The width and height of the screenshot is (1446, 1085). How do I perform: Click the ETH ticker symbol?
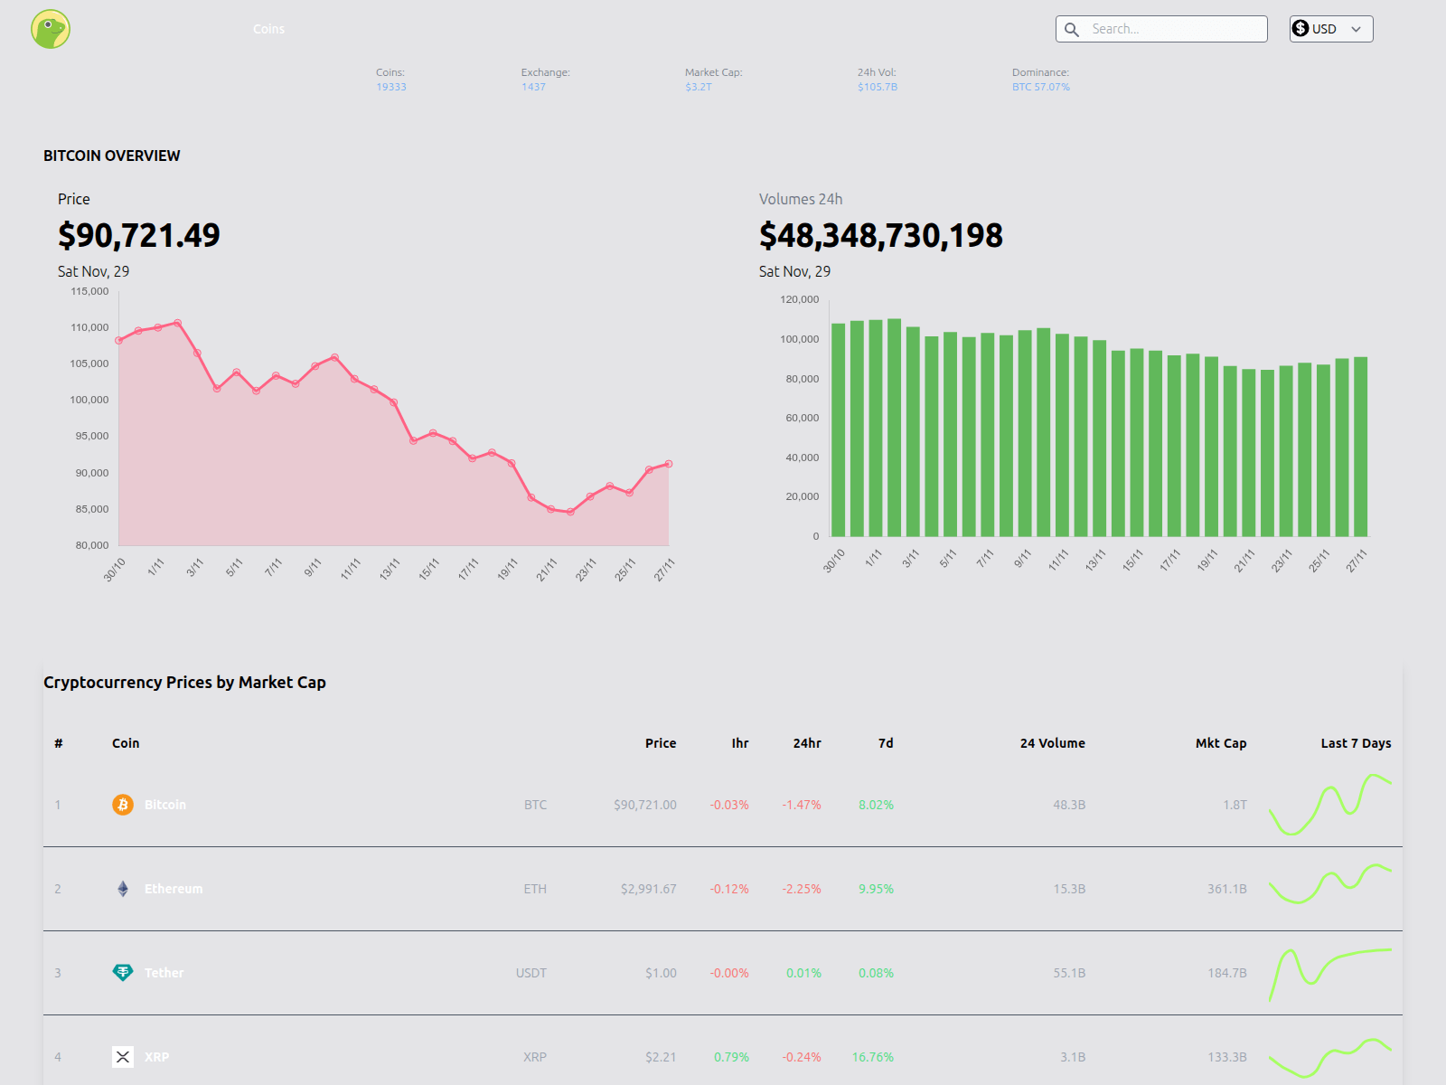click(535, 889)
